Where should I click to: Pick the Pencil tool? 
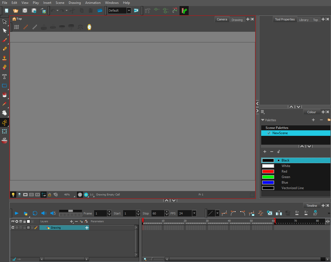pyautogui.click(x=4, y=49)
